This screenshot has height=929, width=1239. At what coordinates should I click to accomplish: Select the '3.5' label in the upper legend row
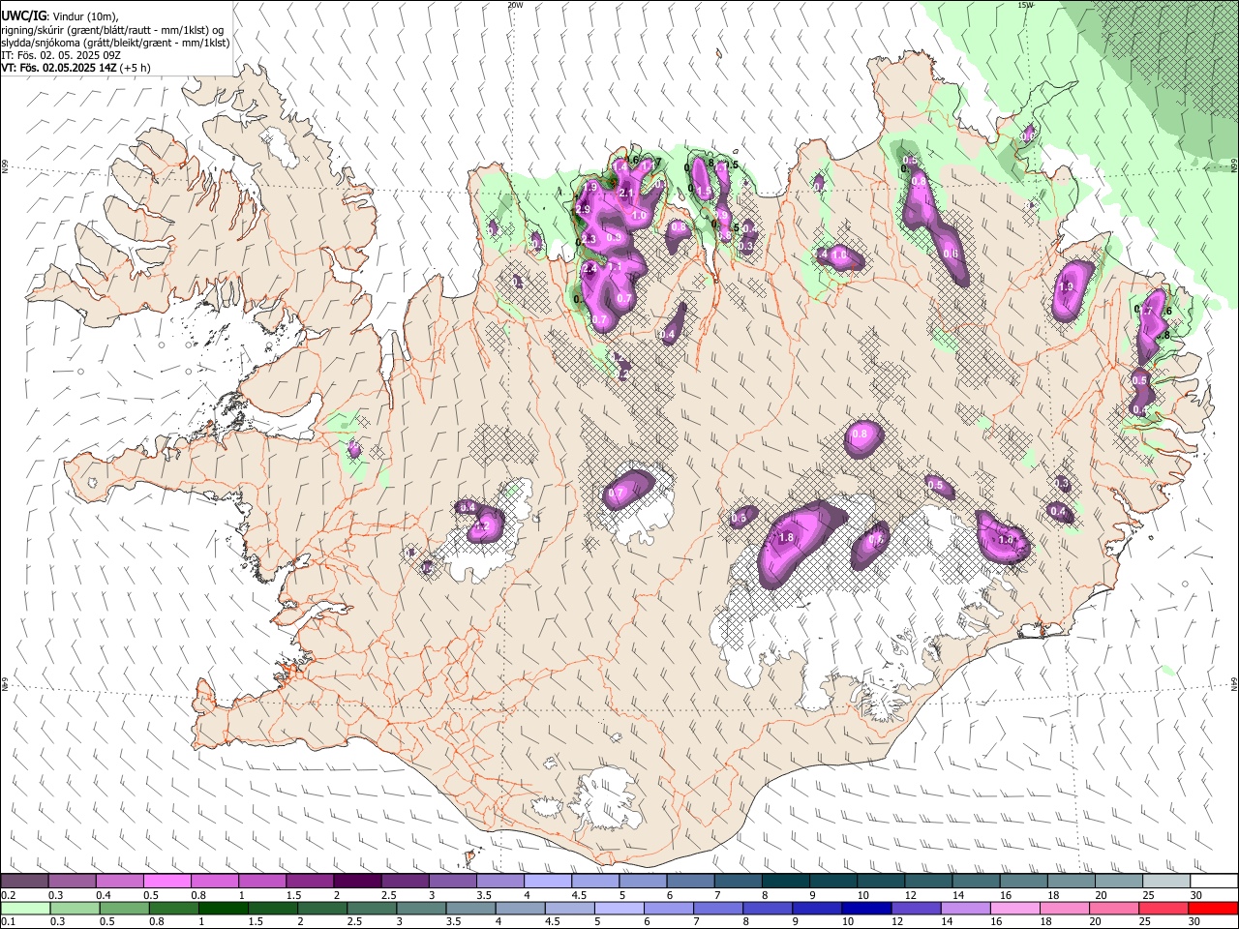[x=482, y=895]
